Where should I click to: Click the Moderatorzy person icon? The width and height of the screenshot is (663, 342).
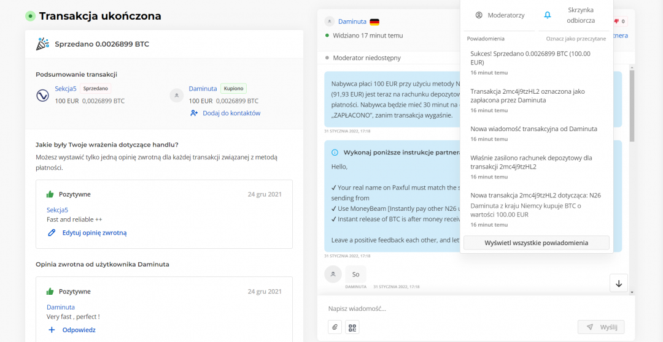(x=479, y=15)
